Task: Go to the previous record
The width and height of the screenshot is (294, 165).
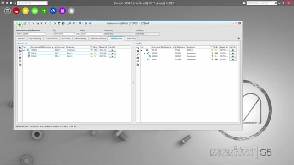Action: coord(46,23)
